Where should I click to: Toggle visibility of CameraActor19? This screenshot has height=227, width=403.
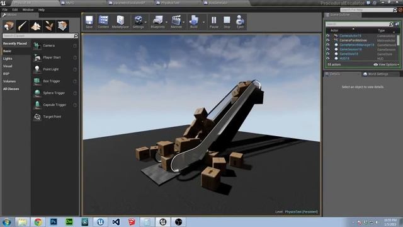coord(327,36)
